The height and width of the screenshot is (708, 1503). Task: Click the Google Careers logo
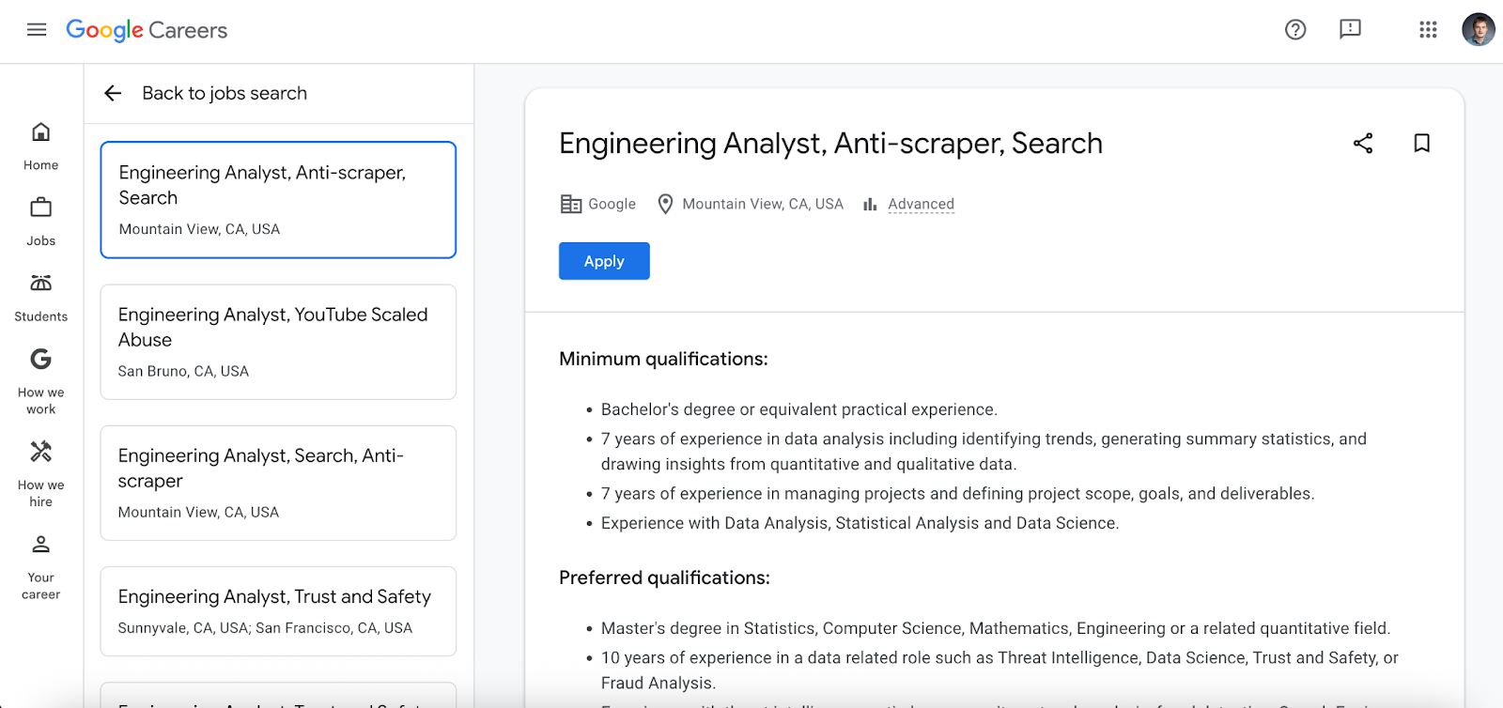(x=147, y=30)
